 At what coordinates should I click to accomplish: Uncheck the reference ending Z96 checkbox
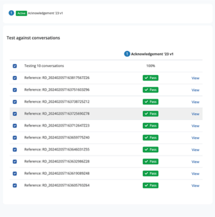(x=15, y=90)
